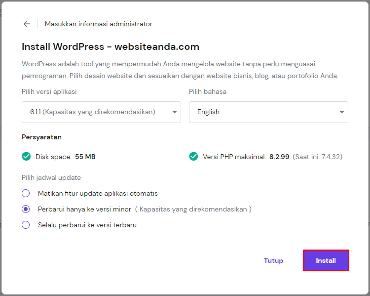Click the Masukkan informasi administrator breadcrumb text

(x=98, y=24)
